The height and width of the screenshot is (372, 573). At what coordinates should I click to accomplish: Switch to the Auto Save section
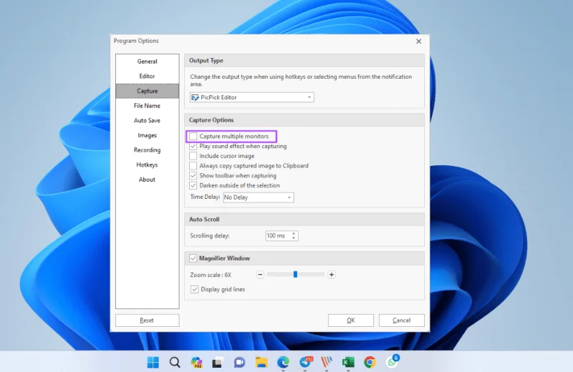[x=148, y=120]
